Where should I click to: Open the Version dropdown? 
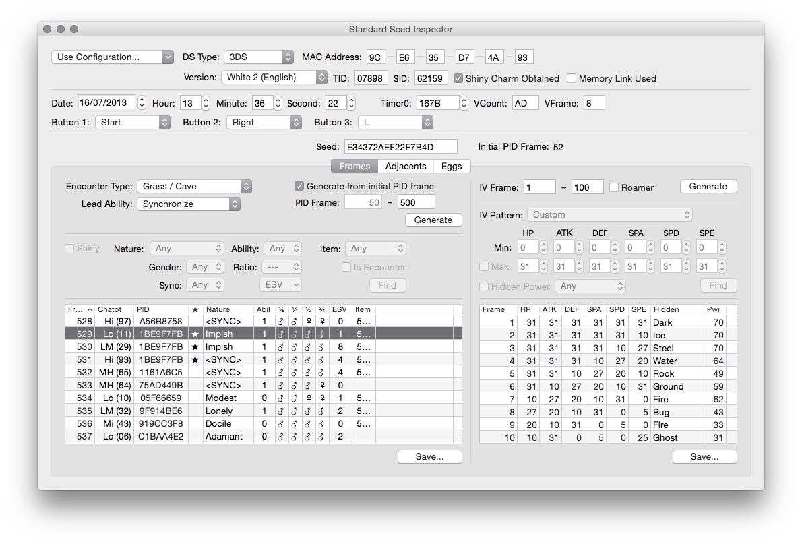pos(274,78)
